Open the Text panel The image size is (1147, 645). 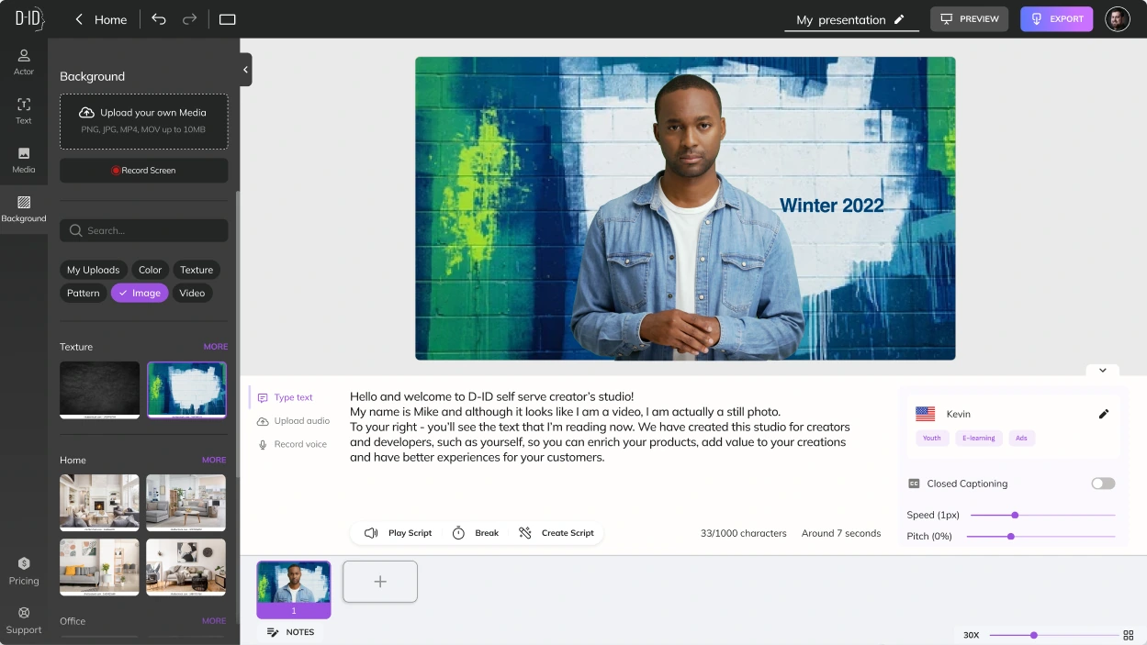24,111
